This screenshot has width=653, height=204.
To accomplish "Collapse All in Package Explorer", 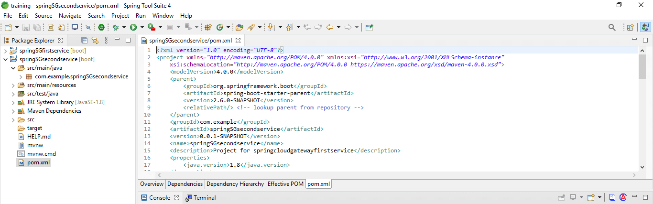I will (85, 40).
